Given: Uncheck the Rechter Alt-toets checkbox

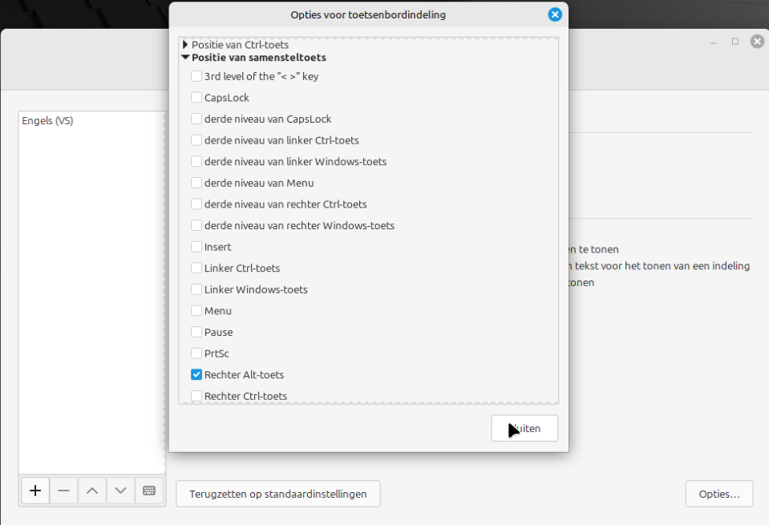Looking at the screenshot, I should [196, 374].
